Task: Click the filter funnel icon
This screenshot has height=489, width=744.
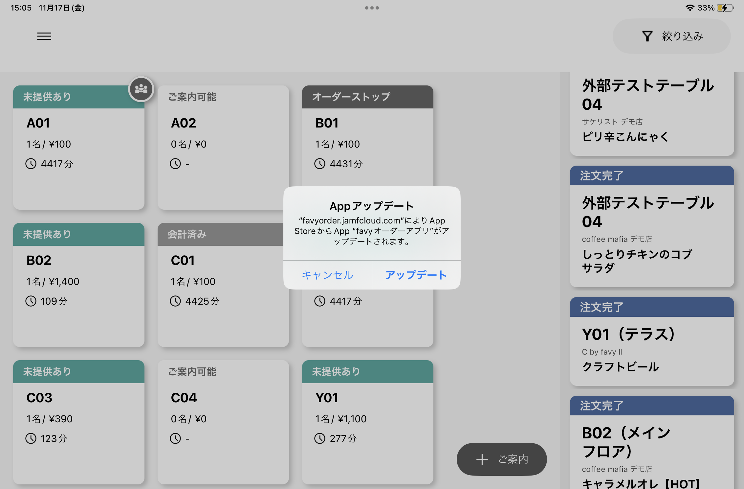Action: [647, 36]
